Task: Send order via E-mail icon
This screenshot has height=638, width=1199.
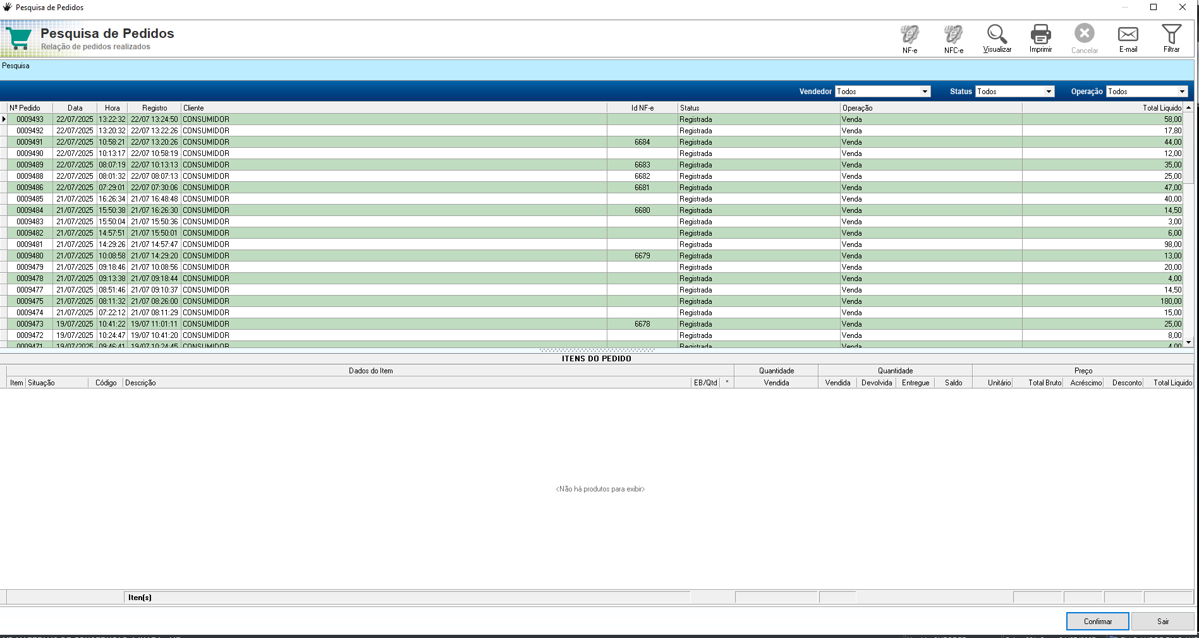Action: (x=1128, y=39)
